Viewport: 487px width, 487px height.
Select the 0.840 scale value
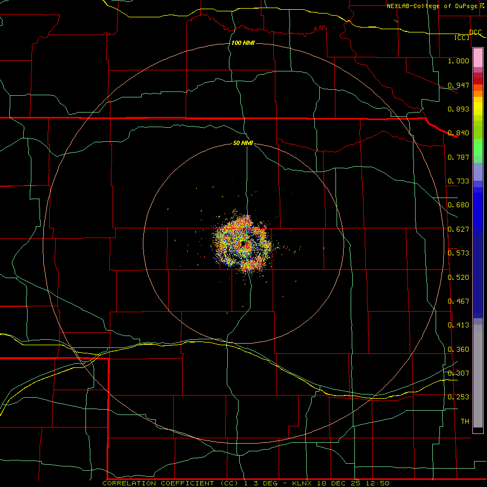coord(458,133)
